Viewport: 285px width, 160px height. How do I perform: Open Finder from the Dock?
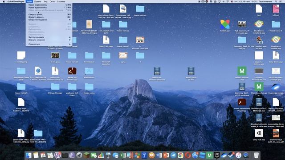coord(28,155)
